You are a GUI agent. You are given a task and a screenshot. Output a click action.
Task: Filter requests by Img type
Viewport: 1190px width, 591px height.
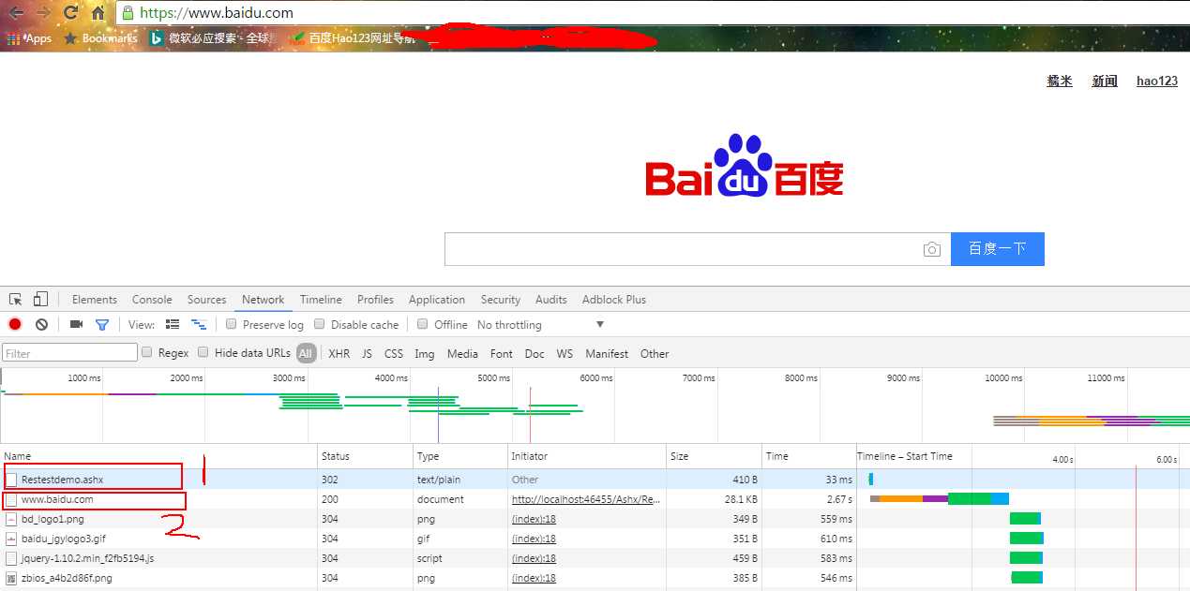click(x=425, y=354)
